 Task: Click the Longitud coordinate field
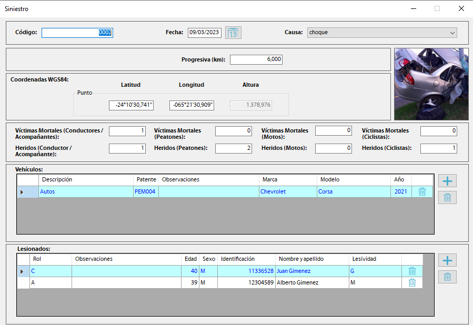[x=192, y=105]
